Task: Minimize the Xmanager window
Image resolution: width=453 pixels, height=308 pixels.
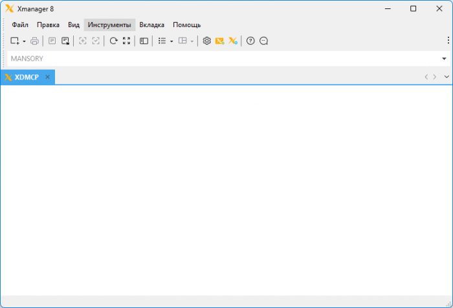Action: (388, 8)
